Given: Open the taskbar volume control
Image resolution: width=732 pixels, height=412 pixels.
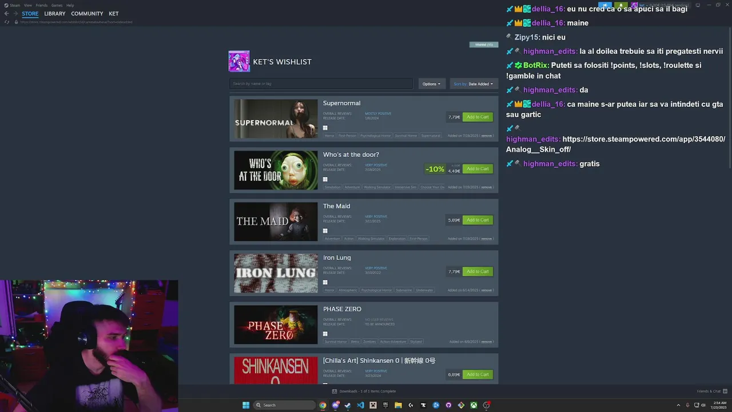Looking at the screenshot, I should [703, 405].
